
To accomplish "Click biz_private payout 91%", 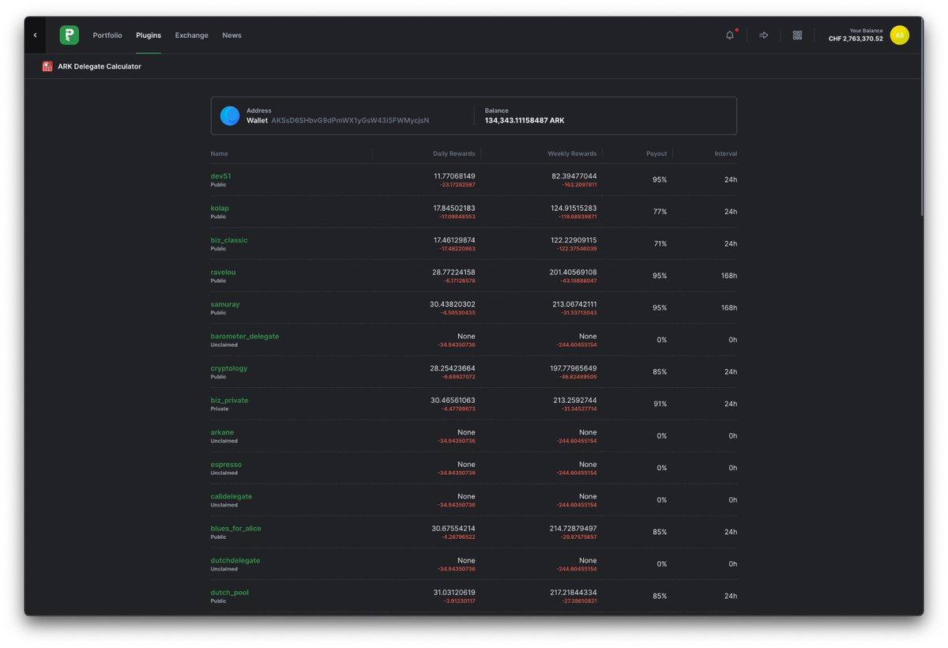I will [660, 404].
